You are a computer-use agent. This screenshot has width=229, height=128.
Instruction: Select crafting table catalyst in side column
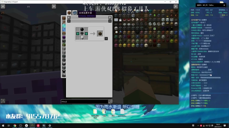click(x=64, y=18)
